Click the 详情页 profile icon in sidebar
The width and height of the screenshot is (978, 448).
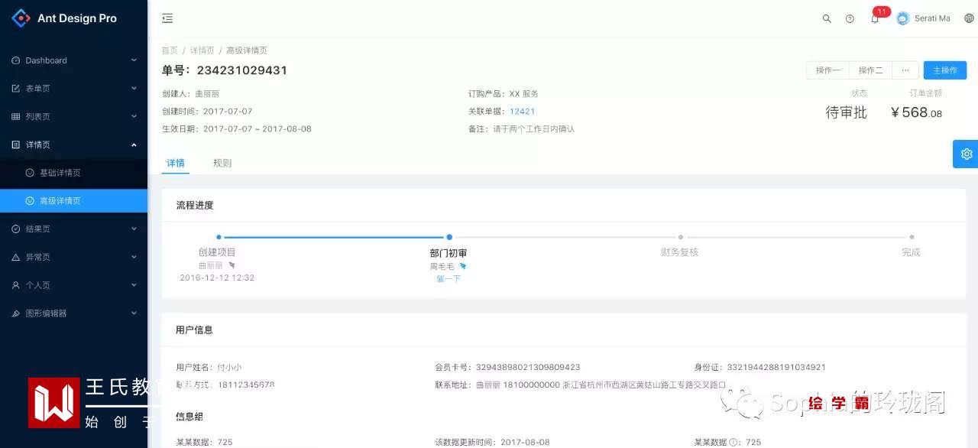[x=16, y=144]
